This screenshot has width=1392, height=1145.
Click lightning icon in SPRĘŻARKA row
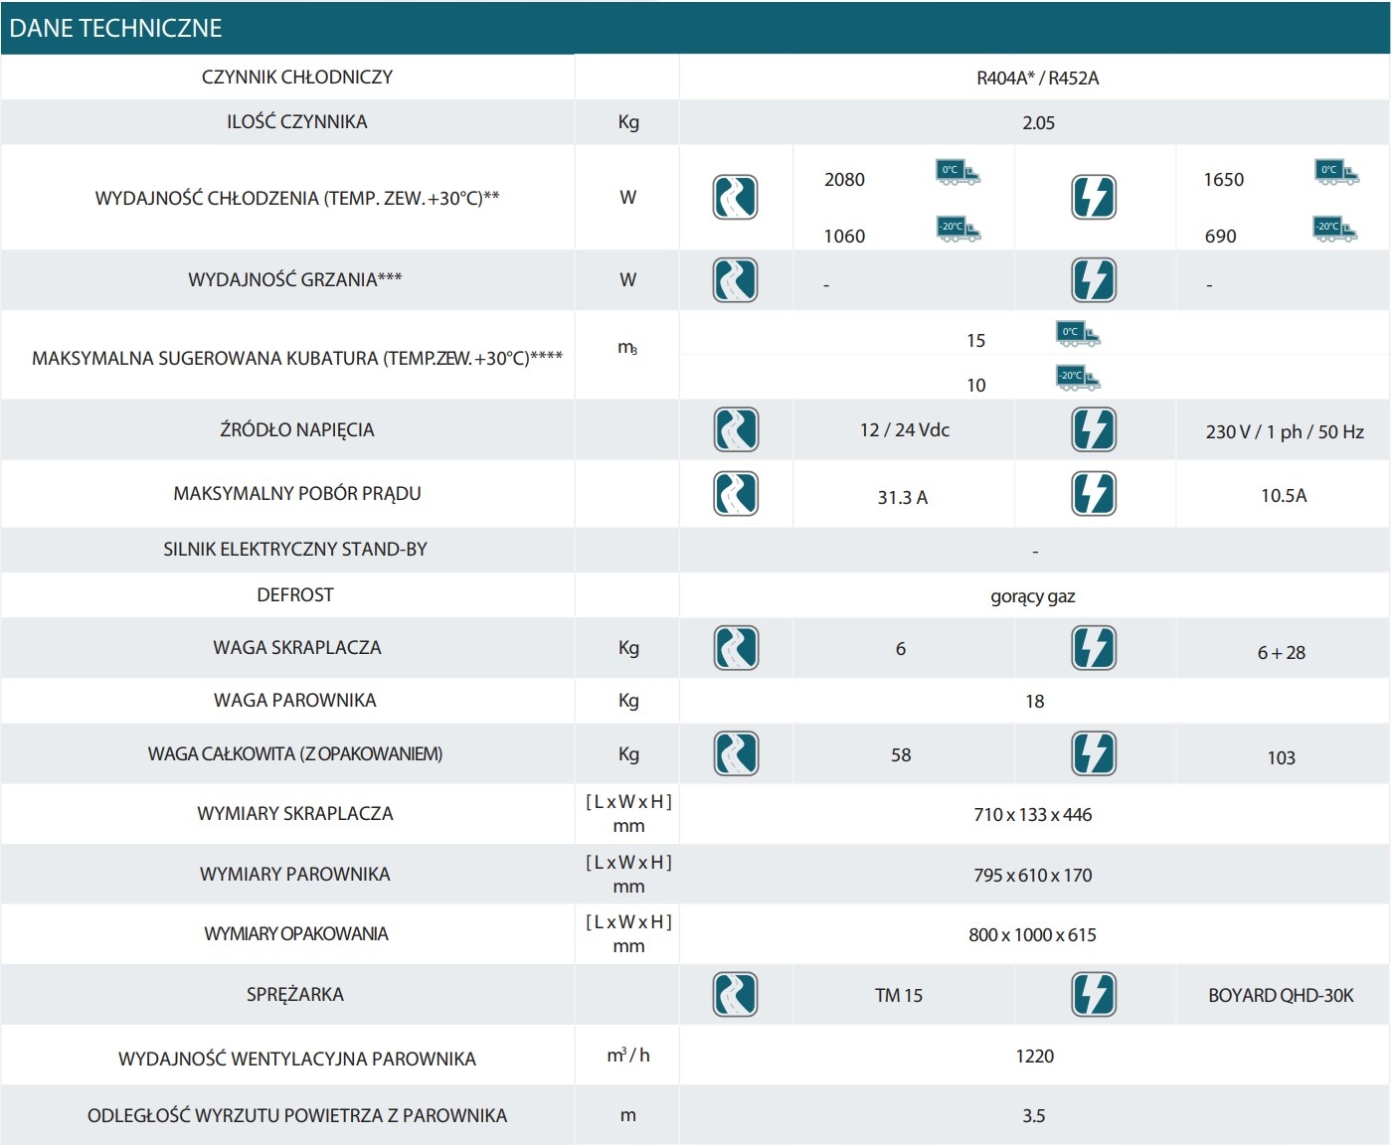point(1094,995)
